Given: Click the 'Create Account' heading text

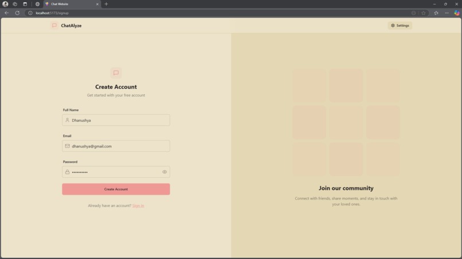Looking at the screenshot, I should (x=116, y=87).
